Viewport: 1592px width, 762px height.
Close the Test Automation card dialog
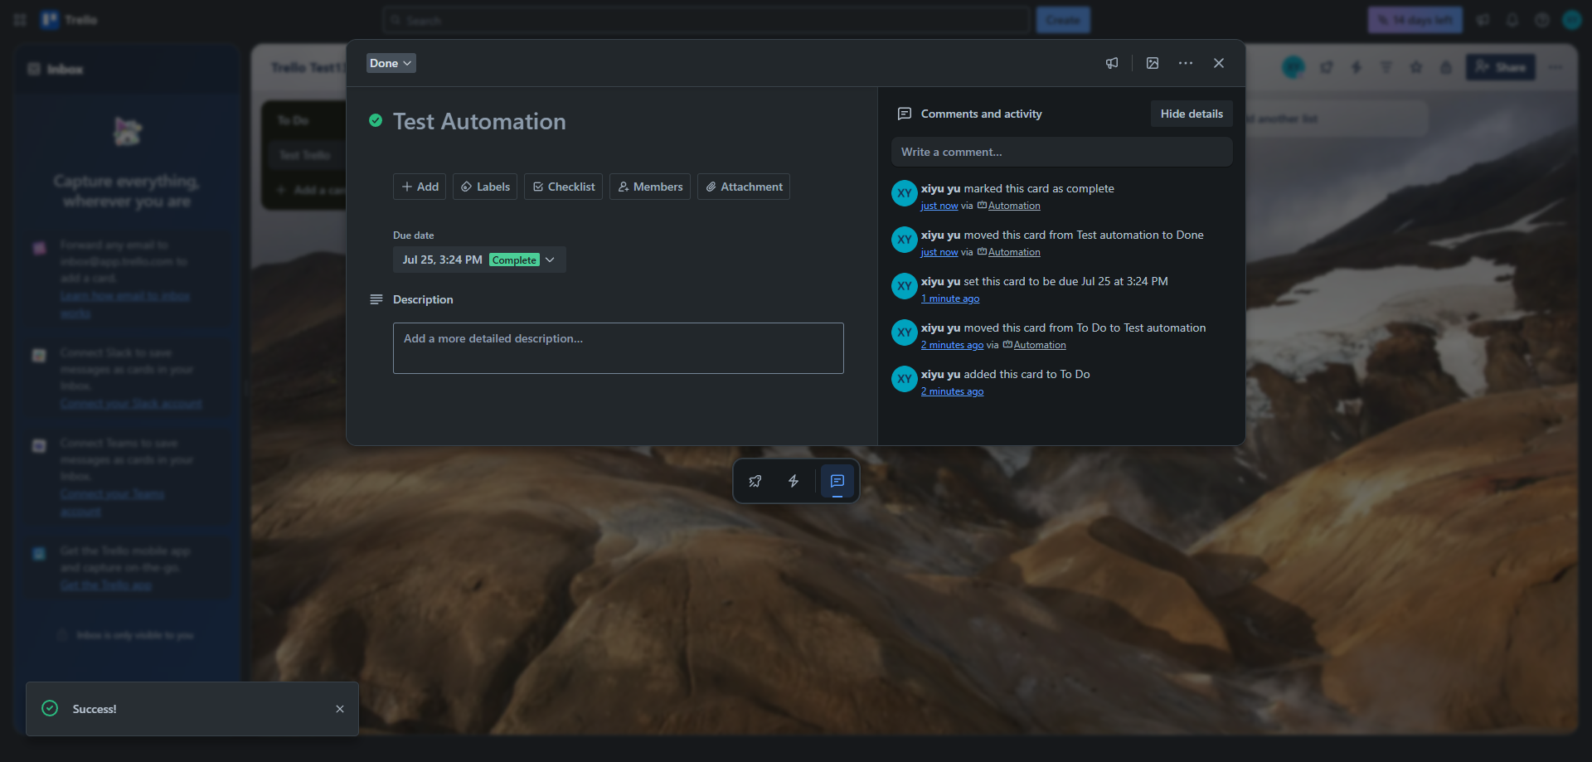point(1219,63)
